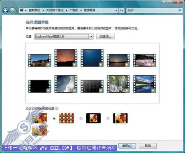Select the rocky hillside blue sky video thumbnail

click(39, 60)
